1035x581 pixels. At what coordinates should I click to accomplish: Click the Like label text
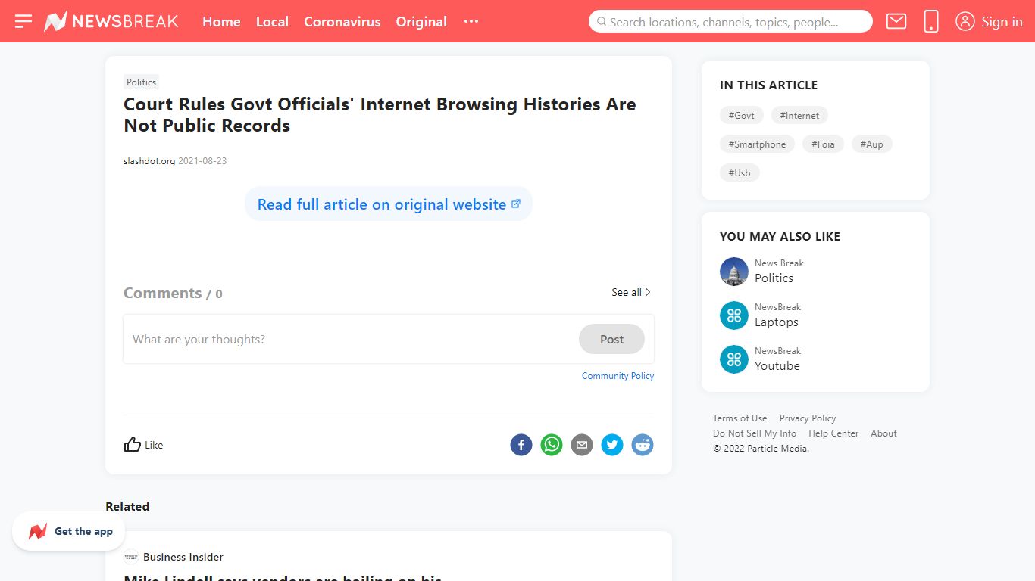[x=154, y=445]
